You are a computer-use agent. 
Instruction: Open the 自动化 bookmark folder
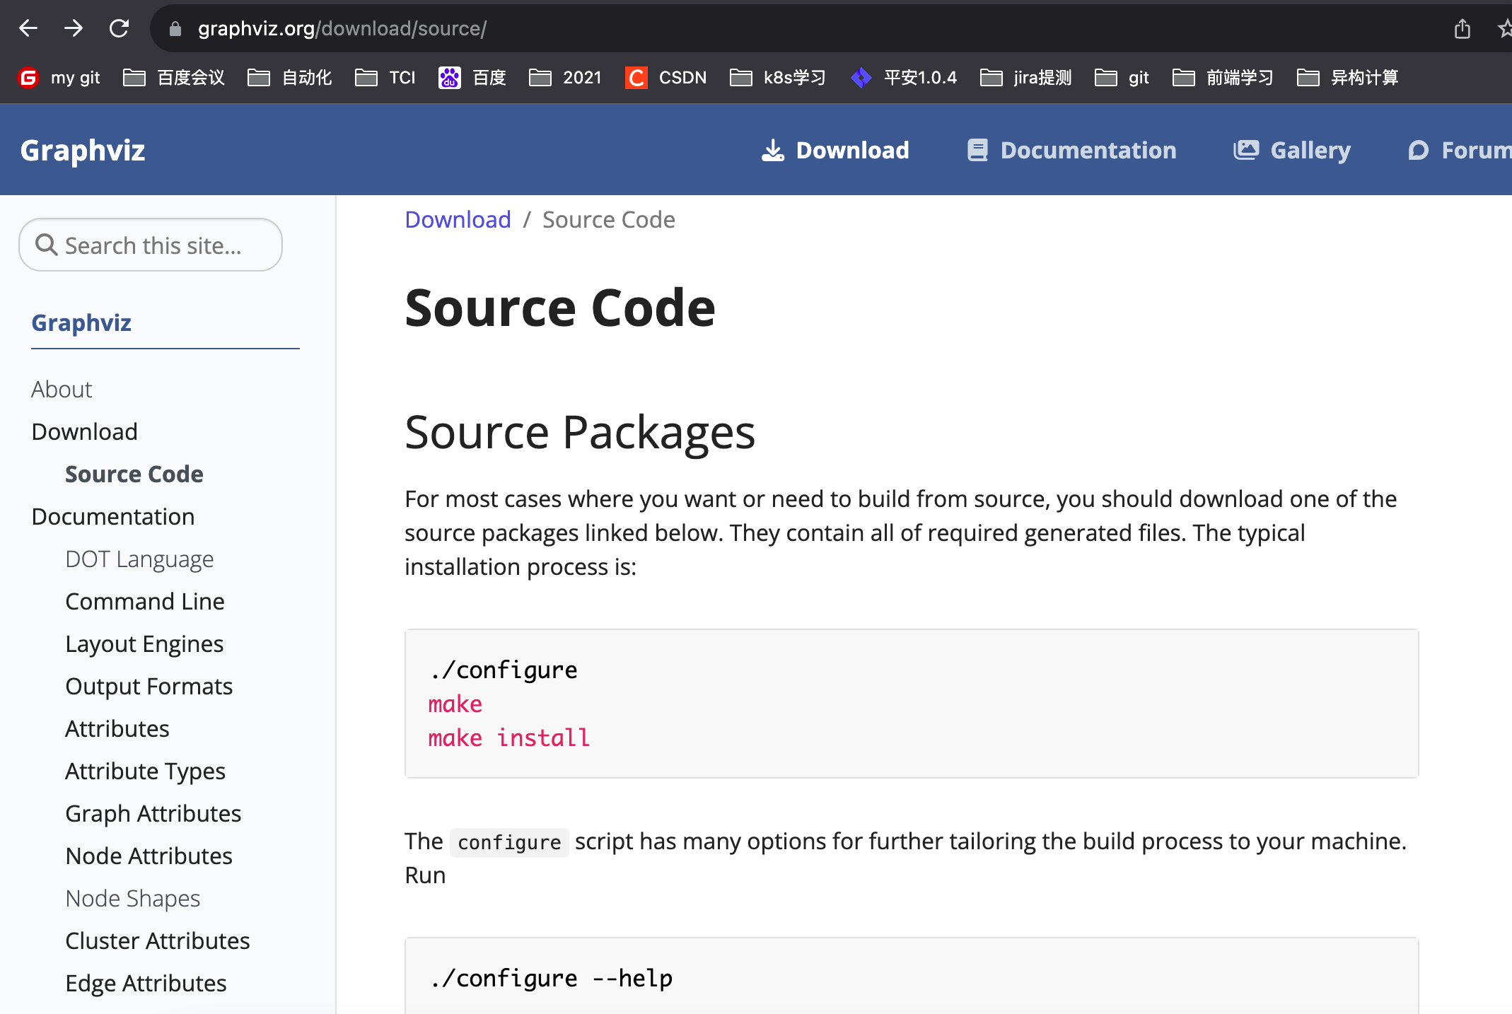click(x=290, y=78)
